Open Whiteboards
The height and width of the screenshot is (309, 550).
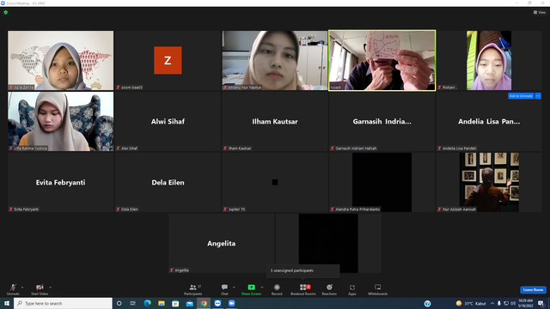point(378,289)
